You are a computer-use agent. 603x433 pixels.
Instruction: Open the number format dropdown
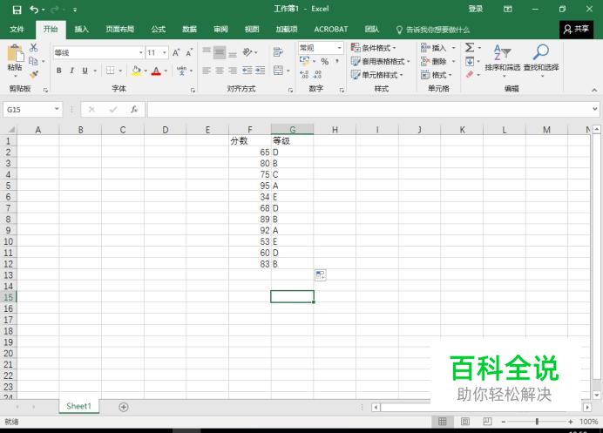click(340, 48)
